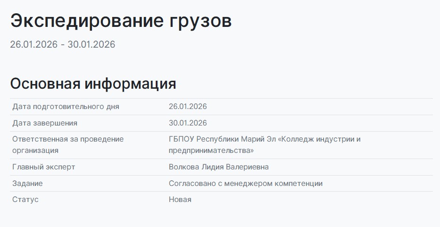This screenshot has width=440, height=227.
Task: Select the "Дата завершения" row label
Action: pyautogui.click(x=45, y=123)
